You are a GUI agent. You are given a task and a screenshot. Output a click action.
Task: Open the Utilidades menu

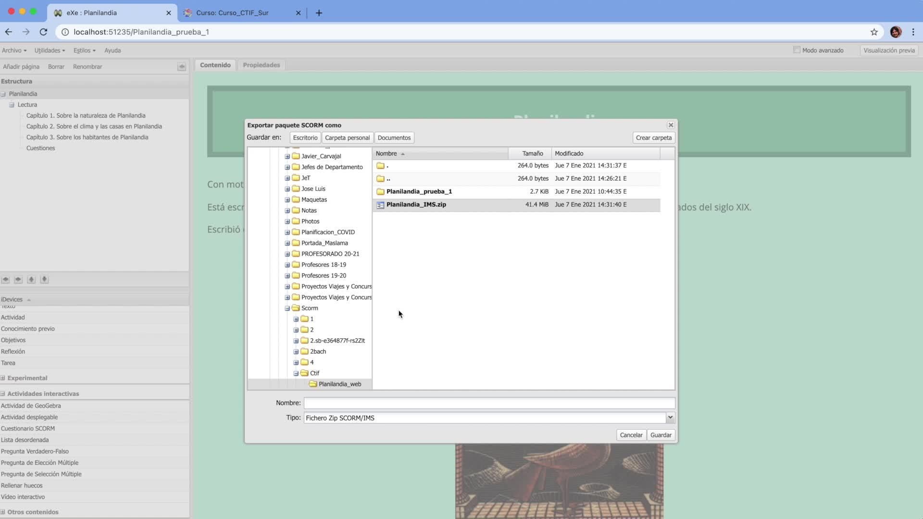pos(50,50)
